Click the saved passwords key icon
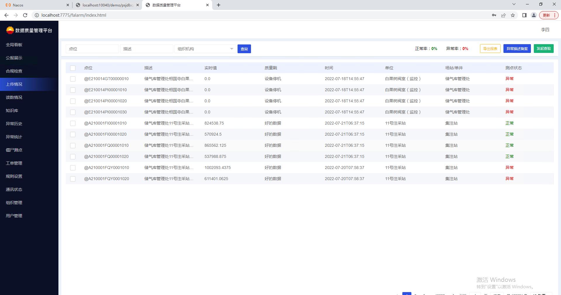 (x=494, y=15)
